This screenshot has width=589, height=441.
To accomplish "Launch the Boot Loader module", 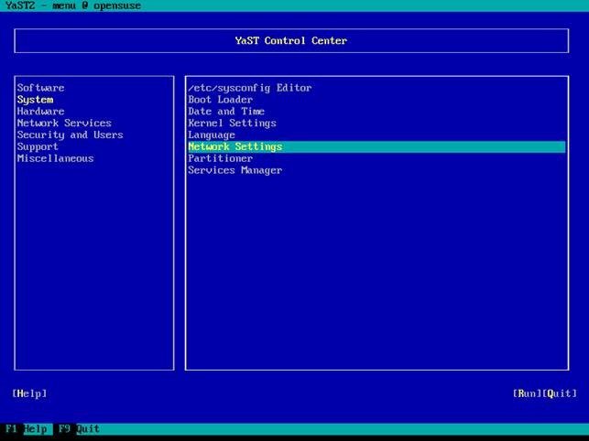I will 220,100.
